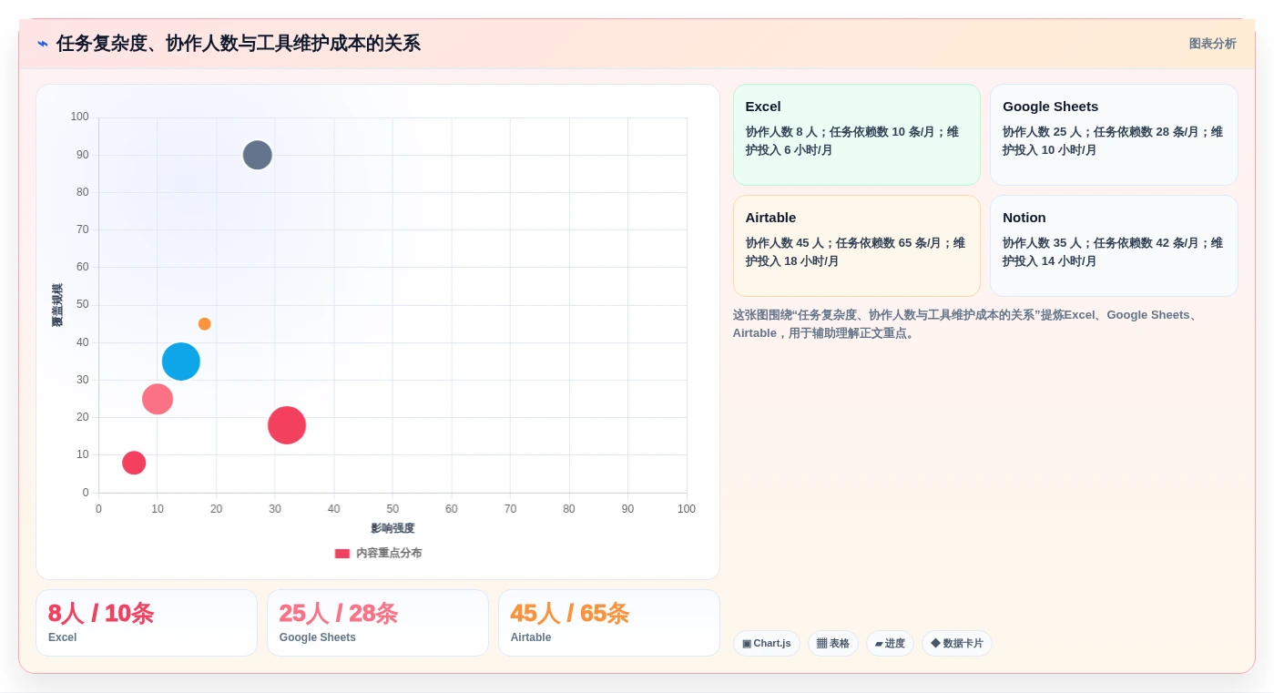
Task: Open the Notion info card
Action: (1114, 246)
